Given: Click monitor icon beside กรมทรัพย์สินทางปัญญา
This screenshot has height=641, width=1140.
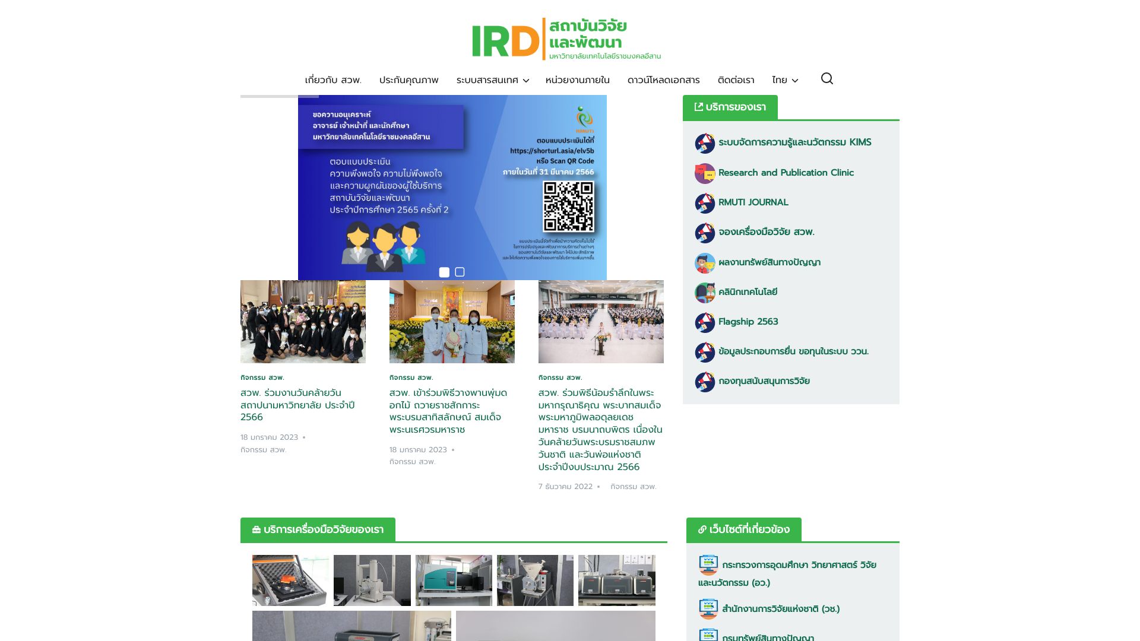Looking at the screenshot, I should click(708, 636).
